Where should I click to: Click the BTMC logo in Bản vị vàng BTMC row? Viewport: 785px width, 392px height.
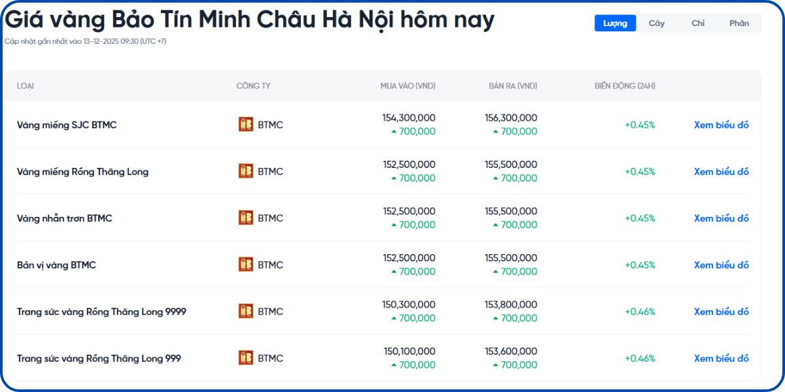coord(245,265)
